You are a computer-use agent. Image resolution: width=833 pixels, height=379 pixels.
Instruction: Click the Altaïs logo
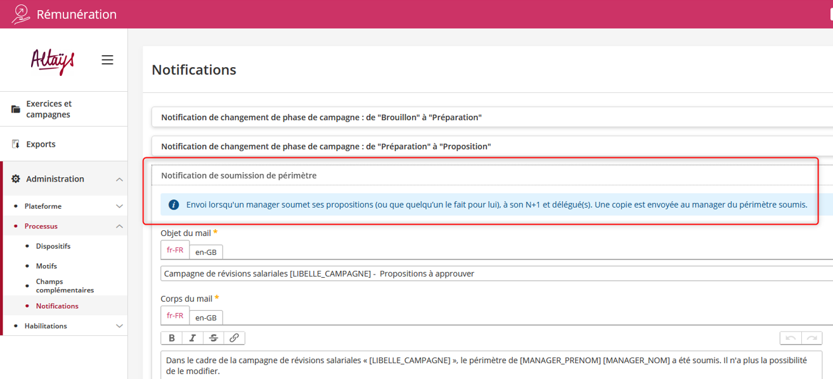click(53, 61)
